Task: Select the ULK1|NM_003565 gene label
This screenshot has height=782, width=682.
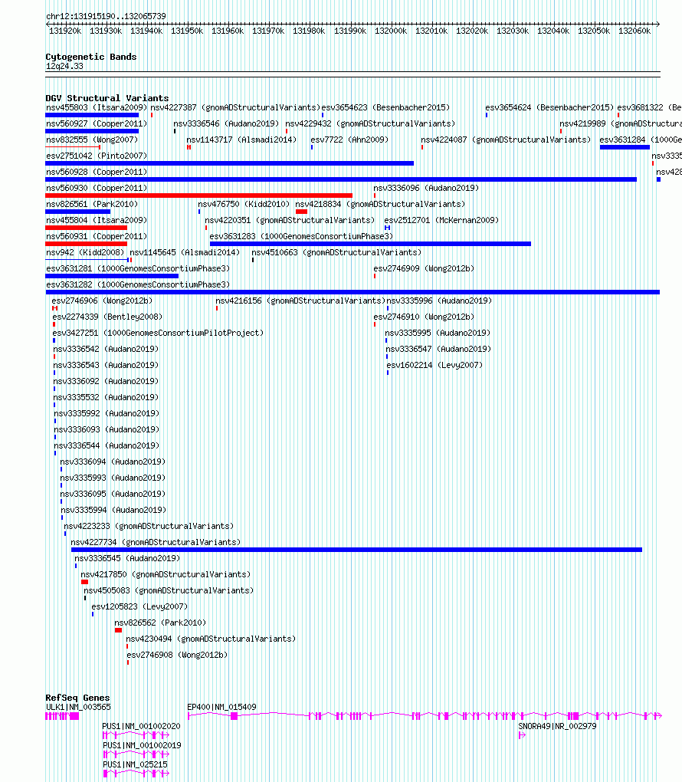Action: [78, 707]
